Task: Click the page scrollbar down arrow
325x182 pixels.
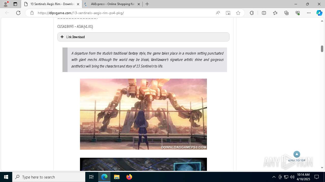Action: [x=322, y=168]
